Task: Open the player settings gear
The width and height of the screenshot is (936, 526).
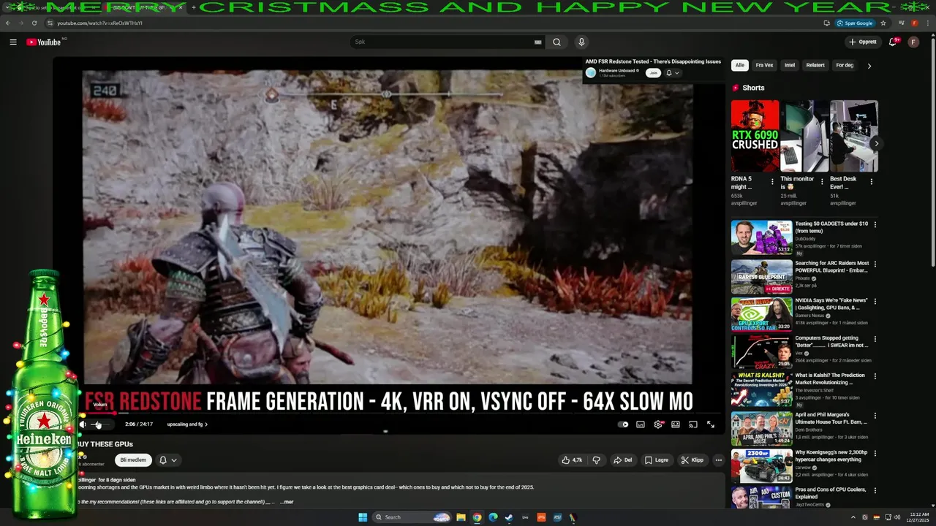Action: (658, 424)
